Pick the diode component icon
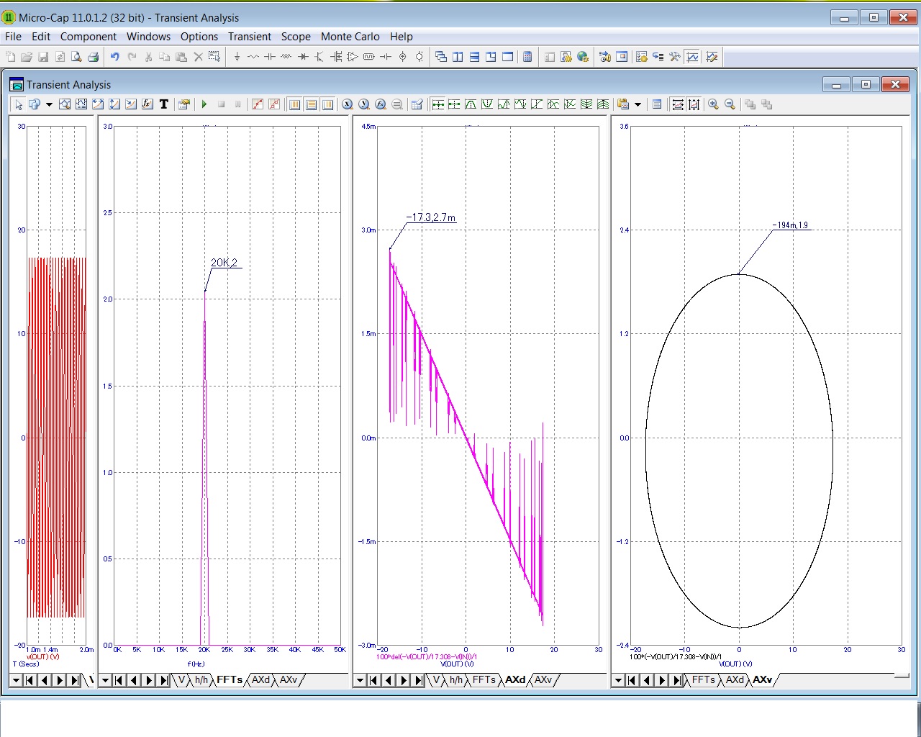Viewport: 921px width, 737px height. click(x=303, y=57)
